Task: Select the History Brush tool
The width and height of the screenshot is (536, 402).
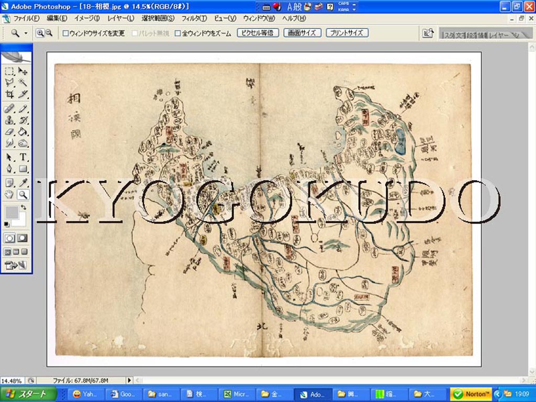Action: pyautogui.click(x=23, y=120)
